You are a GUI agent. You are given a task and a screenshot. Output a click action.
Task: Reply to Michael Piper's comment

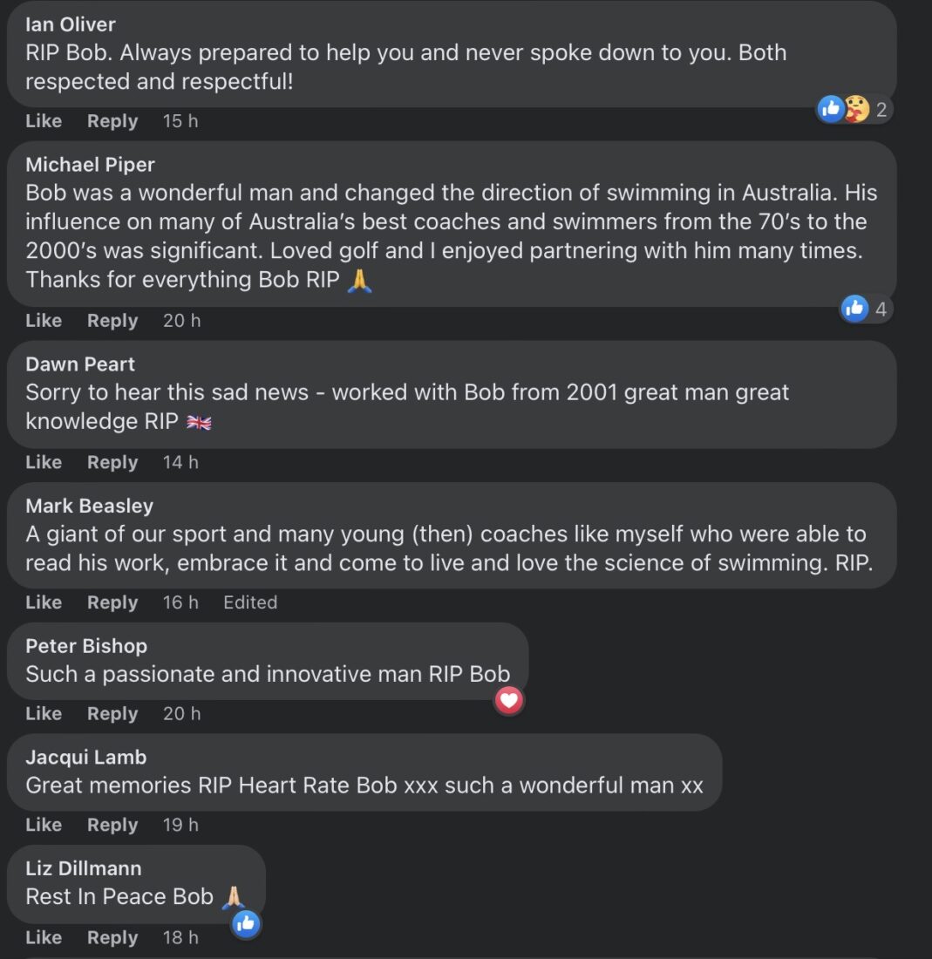coord(112,321)
